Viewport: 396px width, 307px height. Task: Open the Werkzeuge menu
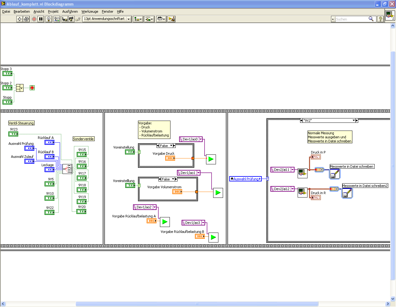point(90,11)
